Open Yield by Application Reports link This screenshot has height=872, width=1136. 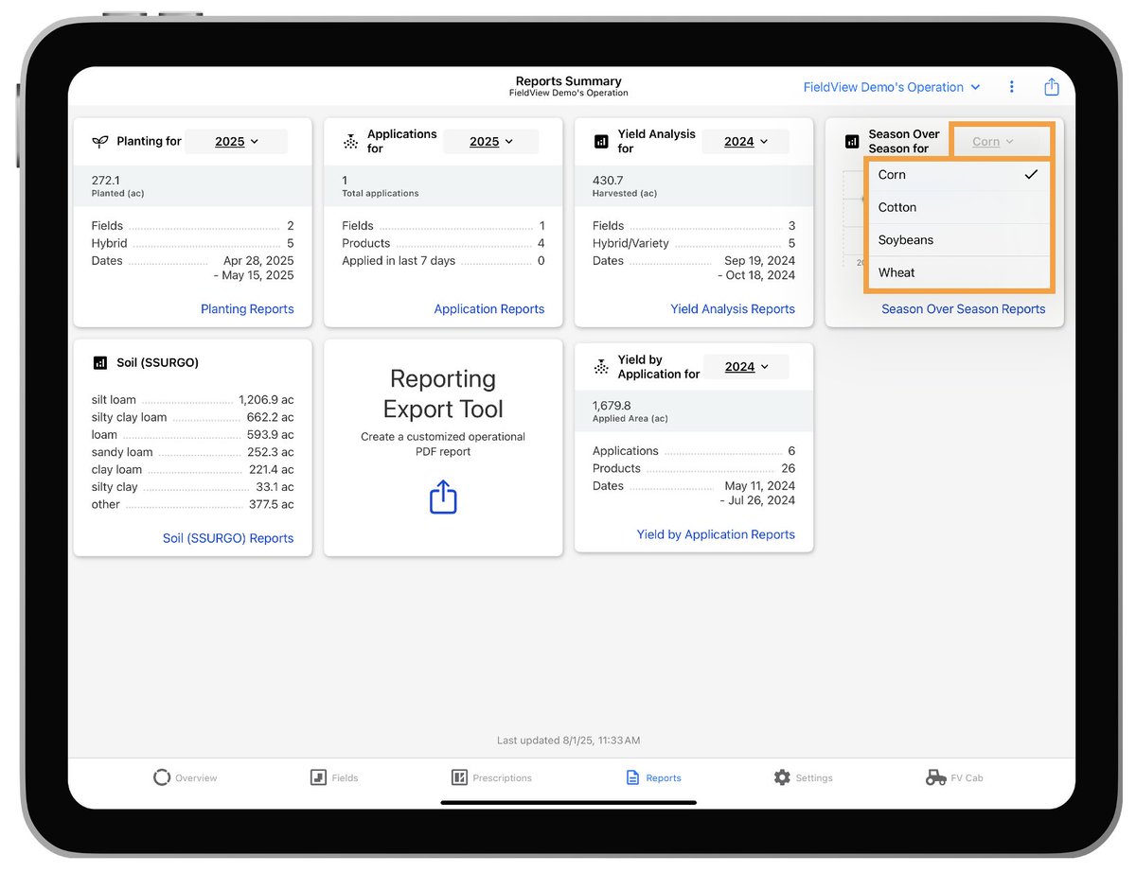coord(716,534)
